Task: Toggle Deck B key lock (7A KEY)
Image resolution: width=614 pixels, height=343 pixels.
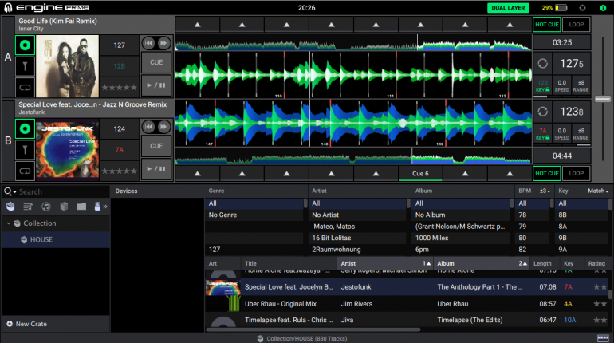Action: point(543,134)
